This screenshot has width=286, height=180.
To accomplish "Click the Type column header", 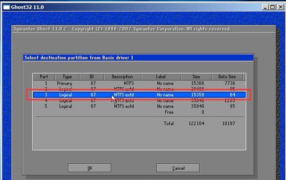I will point(67,76).
